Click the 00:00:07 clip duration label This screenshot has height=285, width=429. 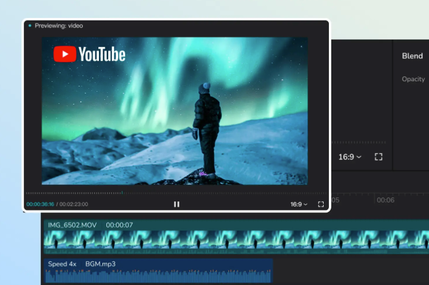(119, 225)
